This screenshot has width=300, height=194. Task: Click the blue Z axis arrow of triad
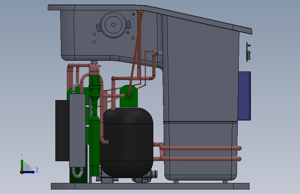(29, 172)
